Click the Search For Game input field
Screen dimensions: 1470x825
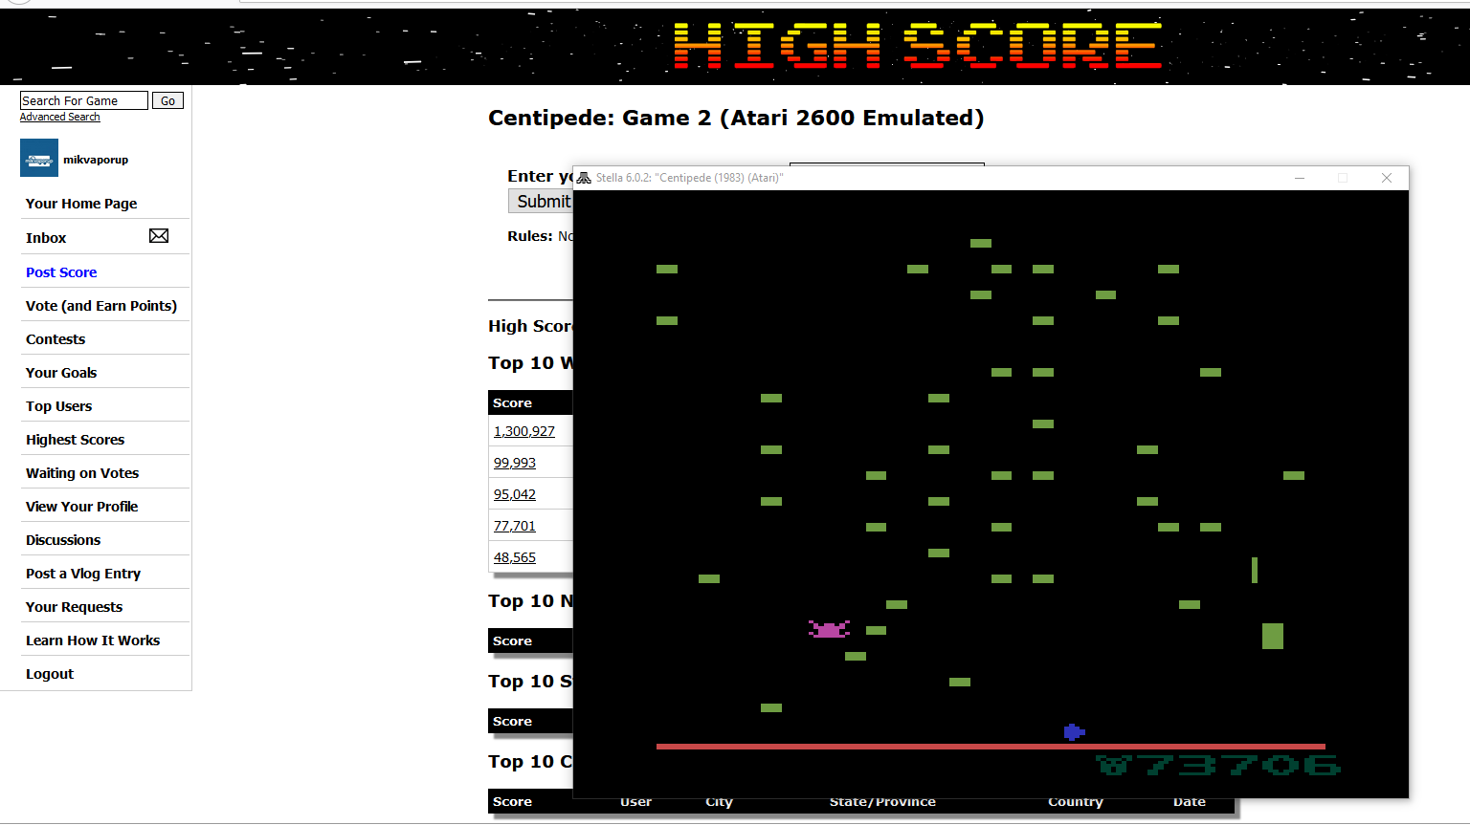tap(84, 100)
